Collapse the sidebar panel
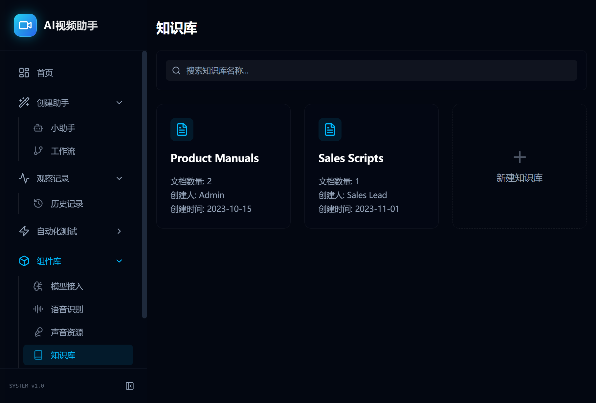The image size is (596, 403). [x=130, y=386]
